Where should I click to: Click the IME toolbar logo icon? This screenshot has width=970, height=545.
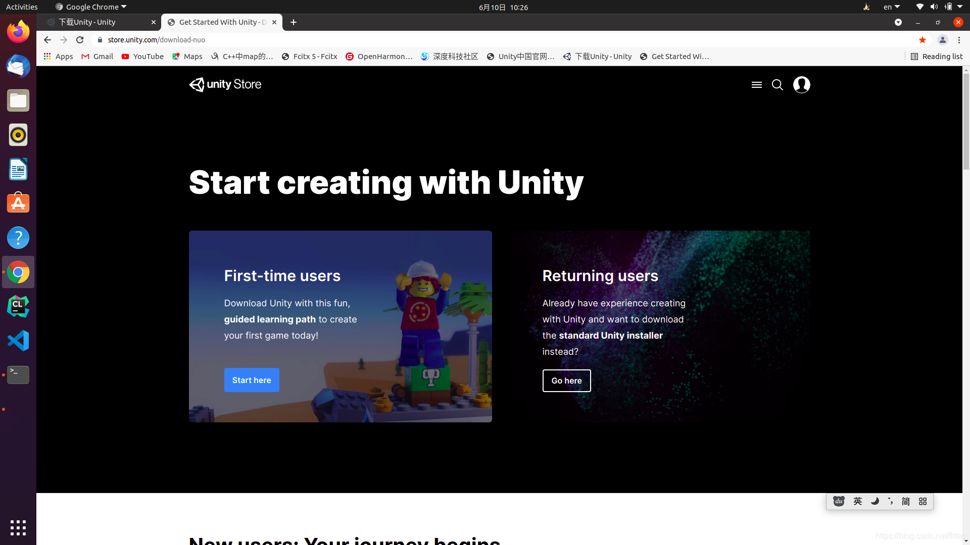839,501
